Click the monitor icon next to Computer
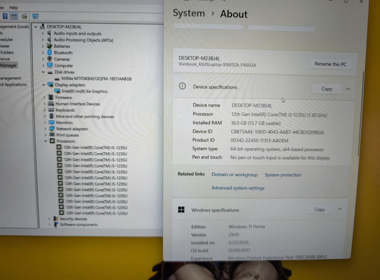Viewport: 380px width, 280px height. click(x=50, y=65)
